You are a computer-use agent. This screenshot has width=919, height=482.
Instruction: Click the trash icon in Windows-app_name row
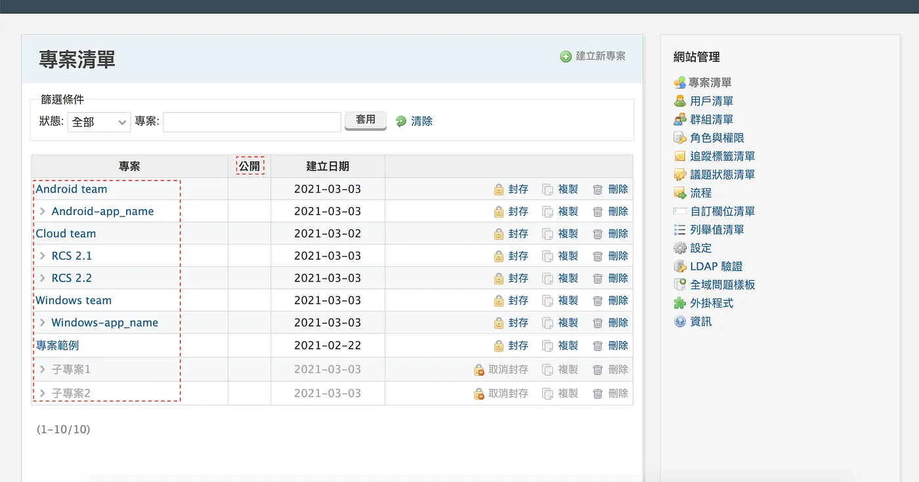pyautogui.click(x=598, y=323)
